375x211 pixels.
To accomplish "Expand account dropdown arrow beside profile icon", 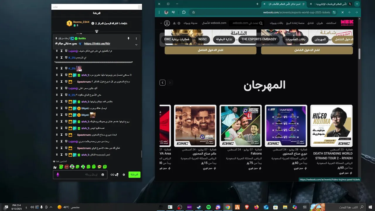I will click(161, 23).
